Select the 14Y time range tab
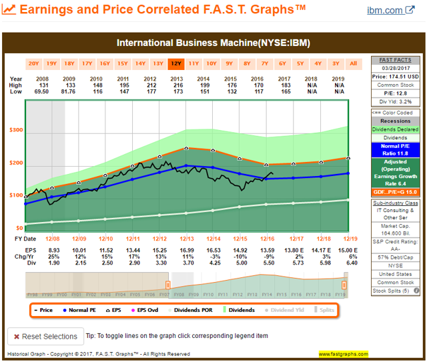 point(141,64)
